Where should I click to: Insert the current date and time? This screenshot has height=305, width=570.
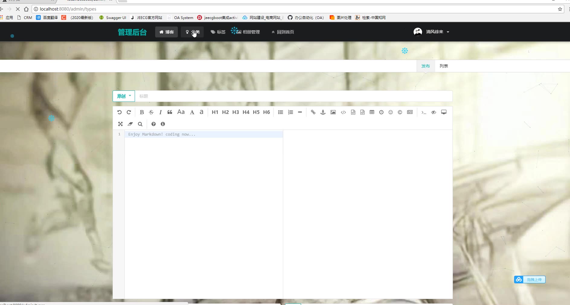coord(381,112)
